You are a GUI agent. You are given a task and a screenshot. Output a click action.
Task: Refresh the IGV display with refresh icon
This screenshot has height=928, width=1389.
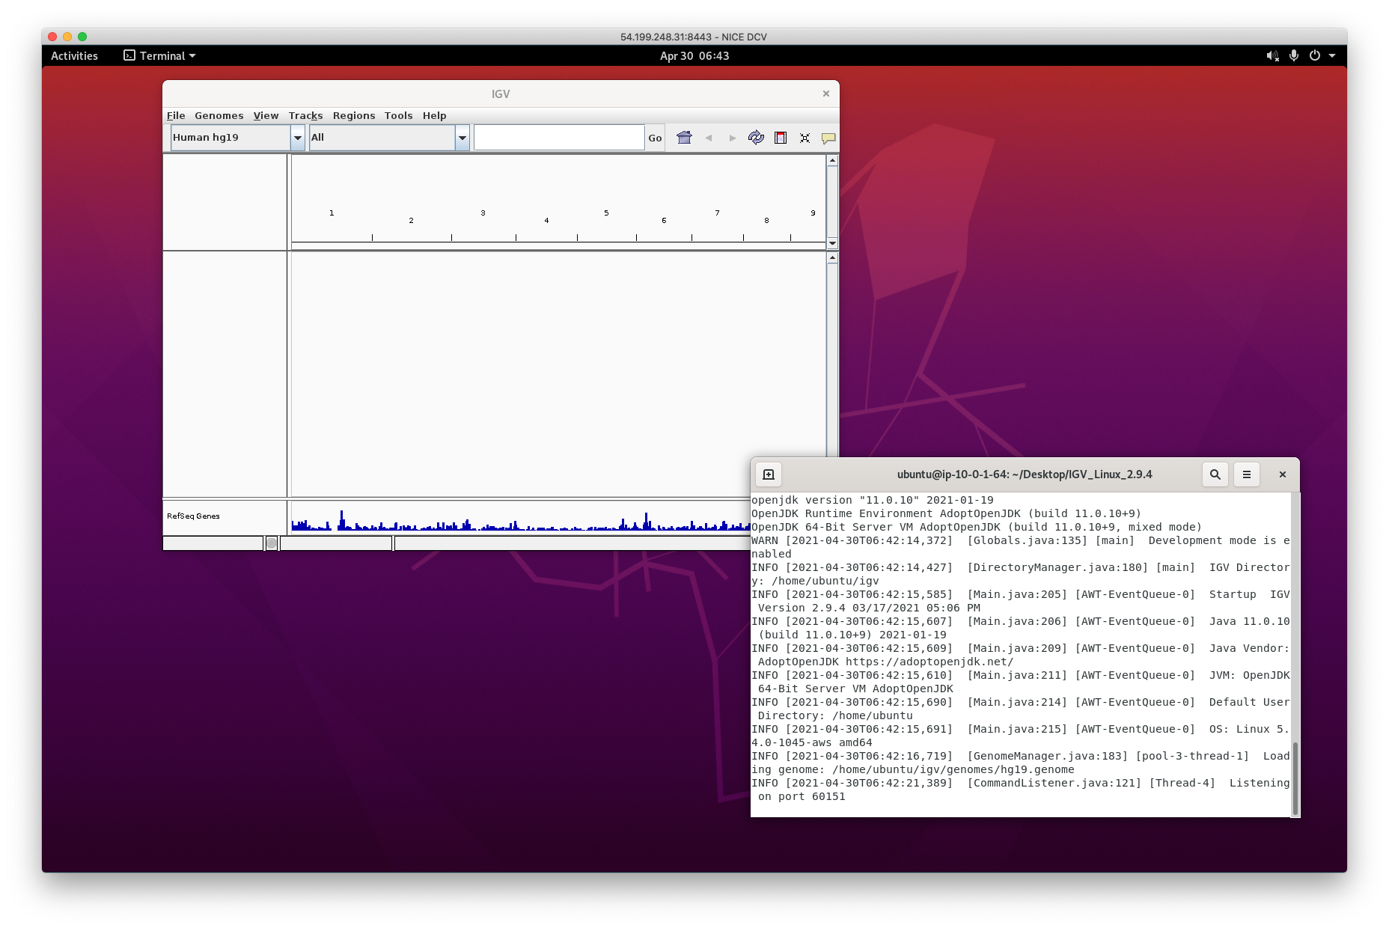click(x=756, y=138)
